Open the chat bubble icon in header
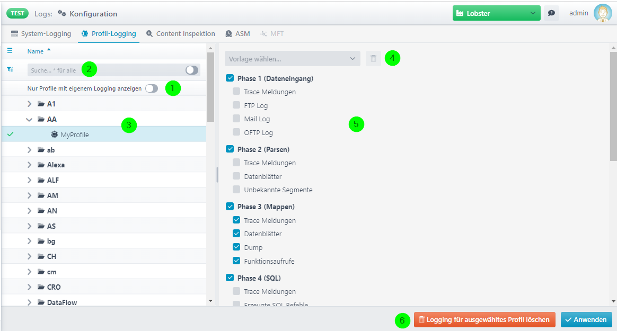 [551, 13]
